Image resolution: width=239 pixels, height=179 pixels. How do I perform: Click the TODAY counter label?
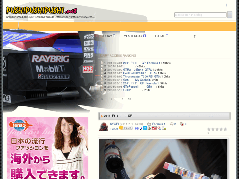click(x=107, y=36)
